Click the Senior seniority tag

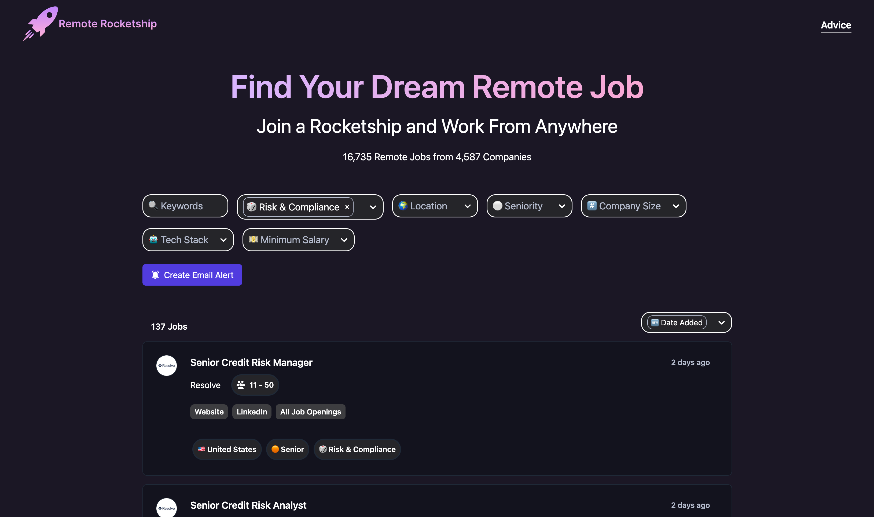click(x=288, y=449)
